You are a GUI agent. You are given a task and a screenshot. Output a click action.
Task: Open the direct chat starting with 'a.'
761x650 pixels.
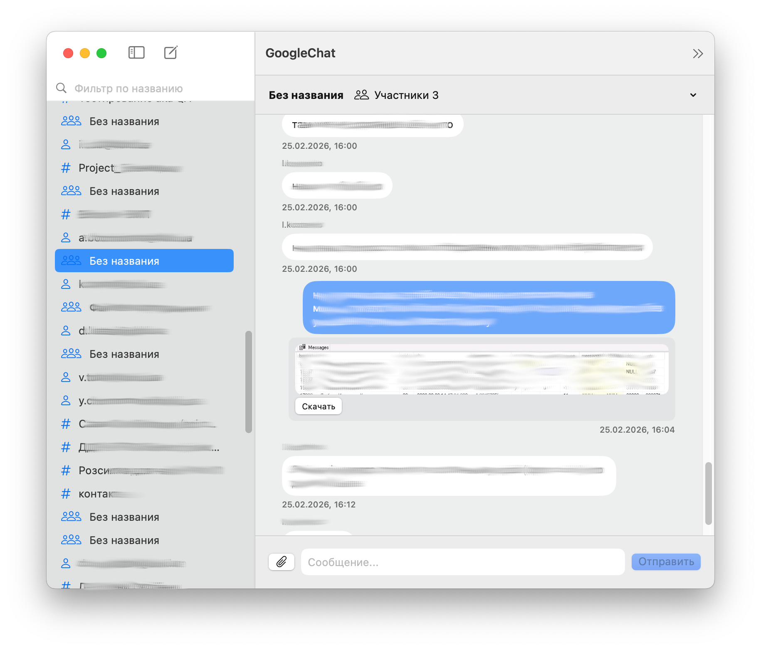click(144, 238)
